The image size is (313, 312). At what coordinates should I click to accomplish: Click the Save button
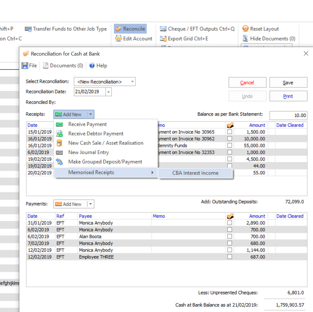pos(288,82)
